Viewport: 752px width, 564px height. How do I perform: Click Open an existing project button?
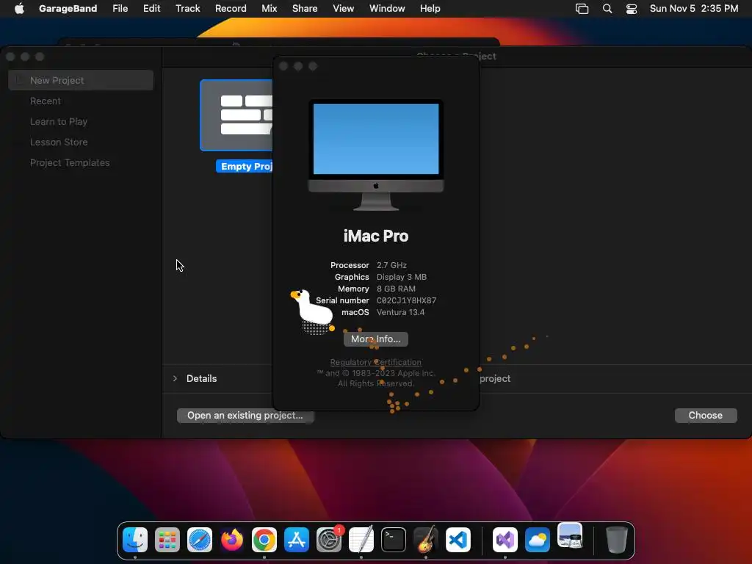coord(245,416)
